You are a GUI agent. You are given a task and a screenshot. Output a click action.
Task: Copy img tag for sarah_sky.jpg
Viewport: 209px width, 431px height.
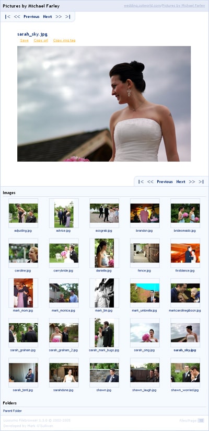[x=64, y=40]
